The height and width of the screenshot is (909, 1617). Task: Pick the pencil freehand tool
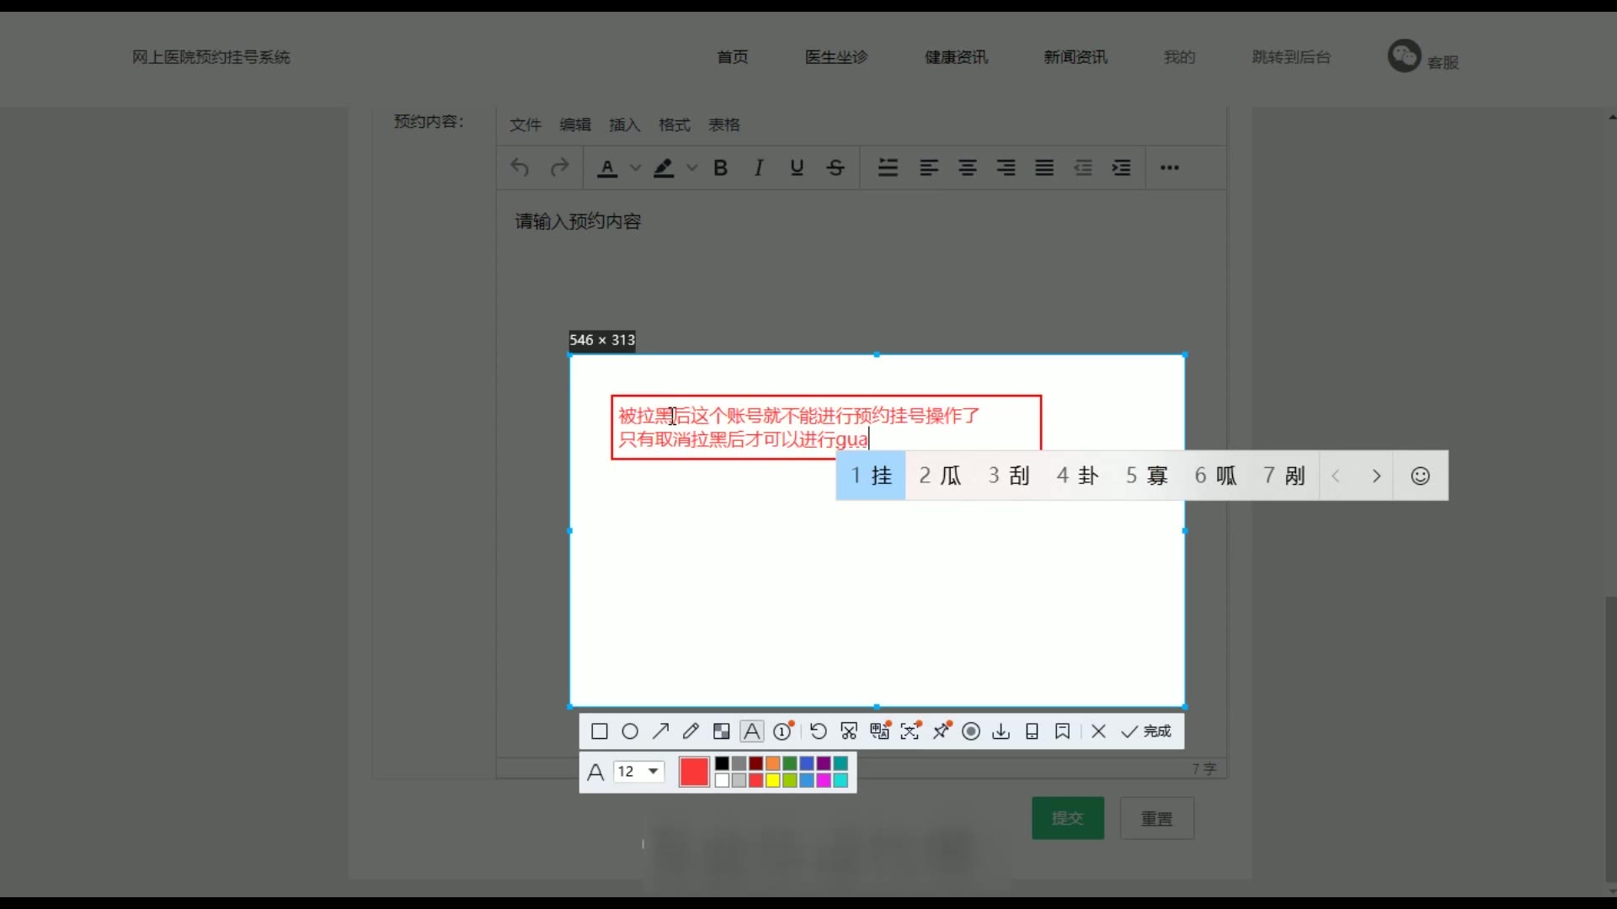pos(691,731)
